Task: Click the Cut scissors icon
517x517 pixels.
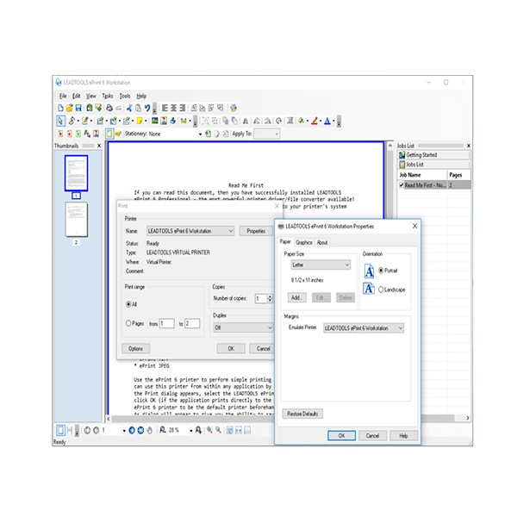Action: (x=129, y=108)
